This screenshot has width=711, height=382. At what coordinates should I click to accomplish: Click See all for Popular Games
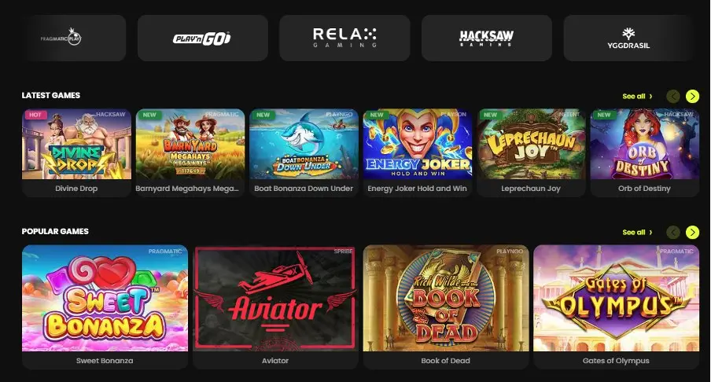click(x=637, y=232)
